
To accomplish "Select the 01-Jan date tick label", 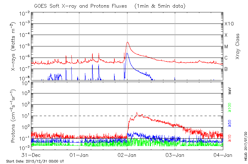I will (79, 155).
